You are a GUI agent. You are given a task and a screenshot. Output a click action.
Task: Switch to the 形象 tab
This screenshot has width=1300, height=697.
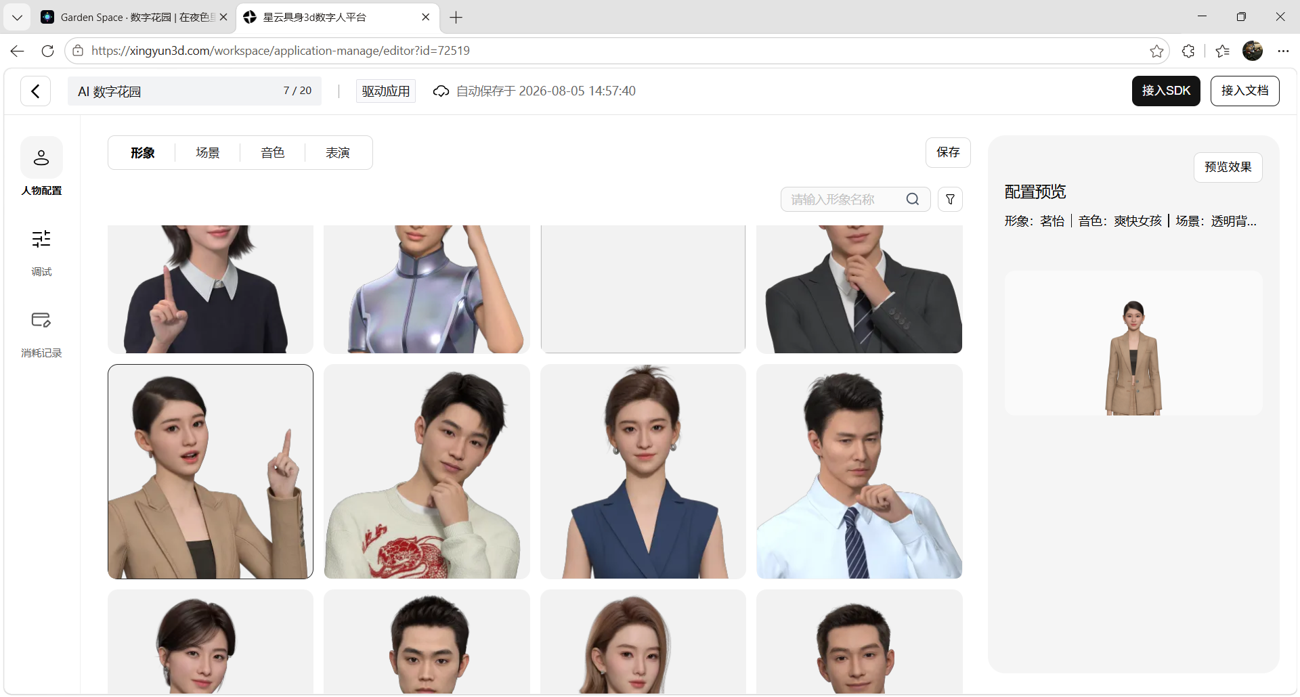(x=143, y=153)
